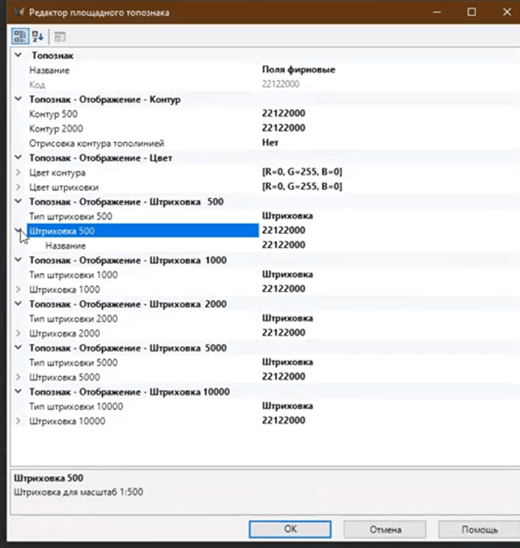Screen dimensions: 520x548
Task: Collapse the Топознак - Отображение - Контур category
Action: click(18, 99)
